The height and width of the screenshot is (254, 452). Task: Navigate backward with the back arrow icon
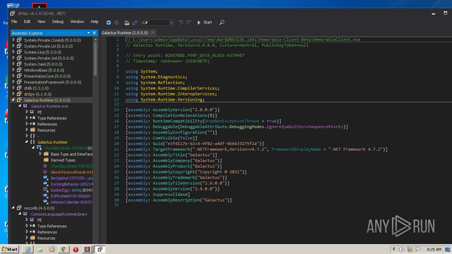109,22
